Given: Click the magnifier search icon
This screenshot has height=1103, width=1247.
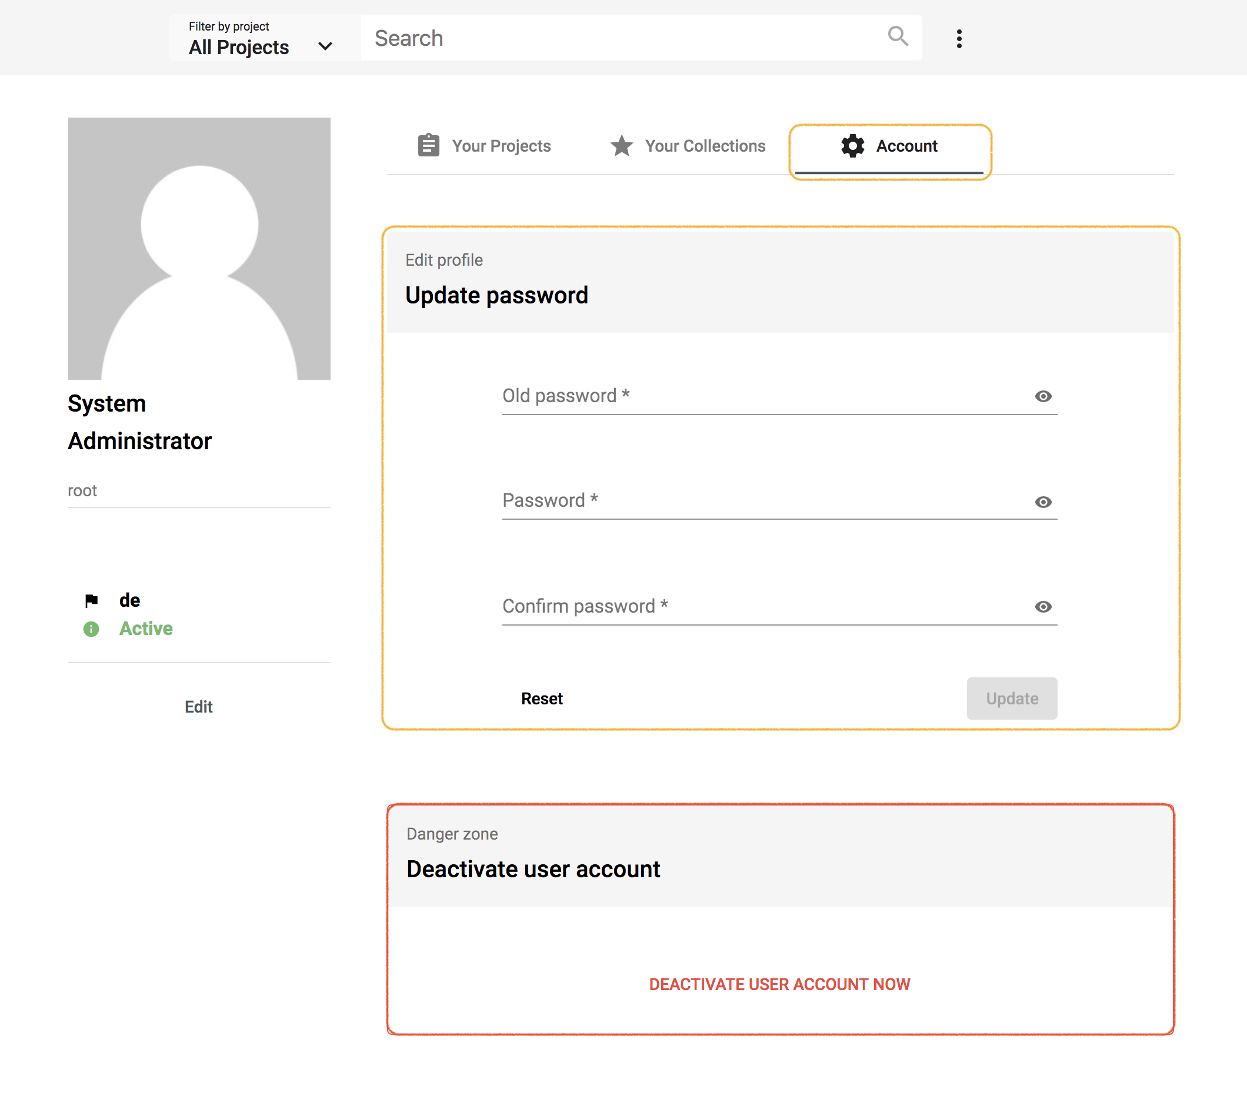Looking at the screenshot, I should pyautogui.click(x=898, y=36).
